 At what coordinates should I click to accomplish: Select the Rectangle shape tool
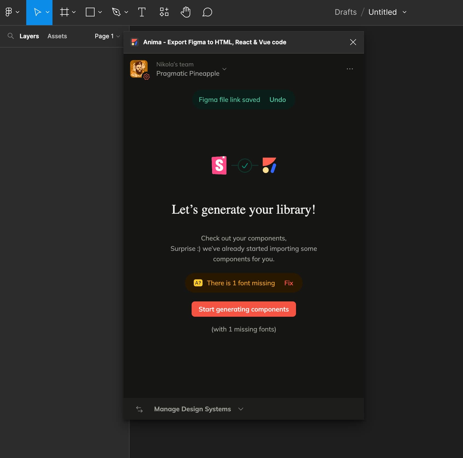(x=90, y=12)
